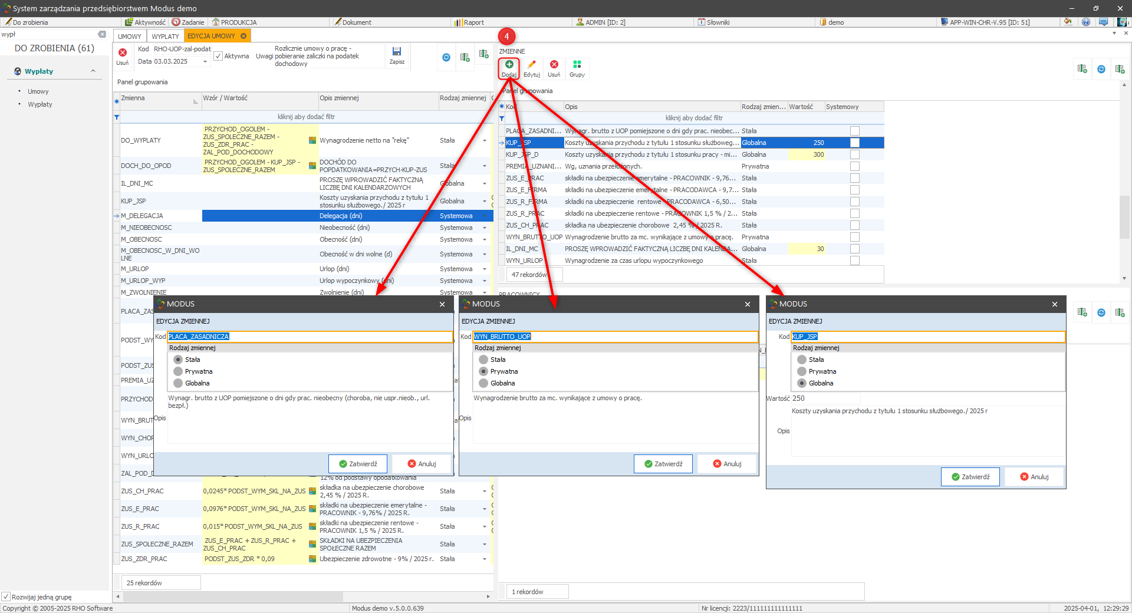Click formula editor icon in DO_WYPLATY row
The image size is (1132, 613).
pyautogui.click(x=312, y=140)
